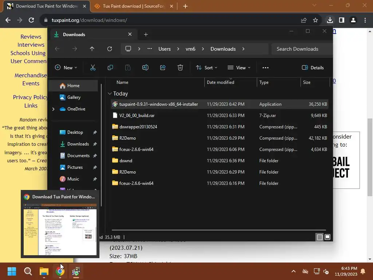Click pin icon next to Music
The width and height of the screenshot is (373, 280).
(x=95, y=179)
